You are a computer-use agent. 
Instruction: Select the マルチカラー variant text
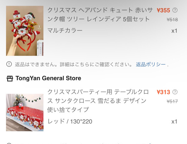(x=65, y=30)
